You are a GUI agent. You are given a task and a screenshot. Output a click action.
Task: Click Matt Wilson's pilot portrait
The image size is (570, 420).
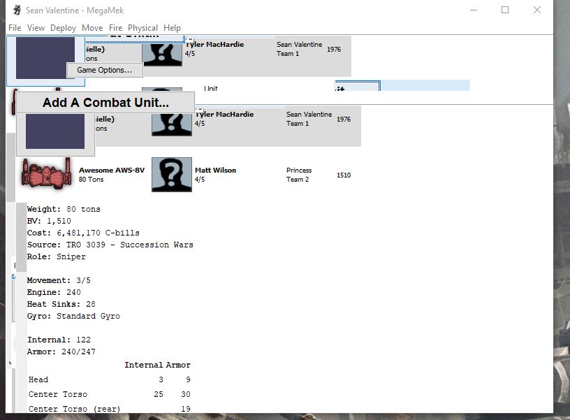click(172, 175)
